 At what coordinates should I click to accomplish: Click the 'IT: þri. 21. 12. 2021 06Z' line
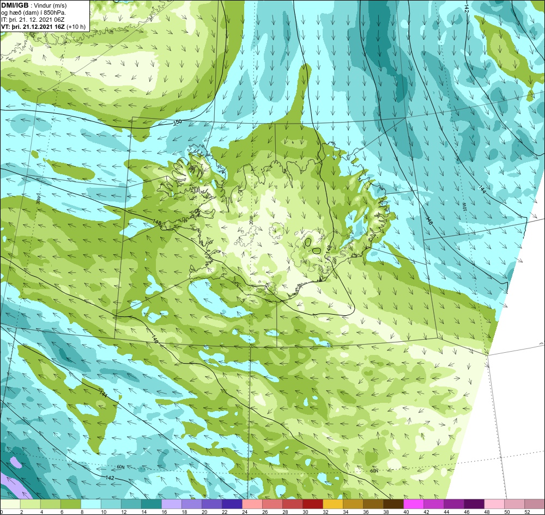[x=32, y=20]
